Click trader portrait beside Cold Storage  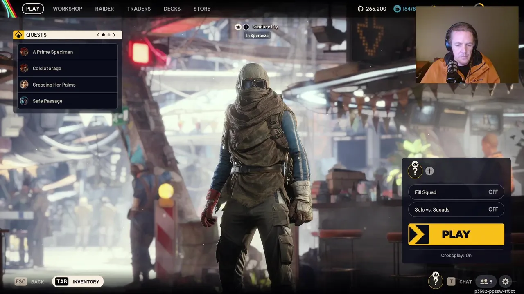[x=24, y=68]
